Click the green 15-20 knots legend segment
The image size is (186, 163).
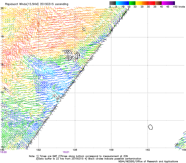point(132,3)
